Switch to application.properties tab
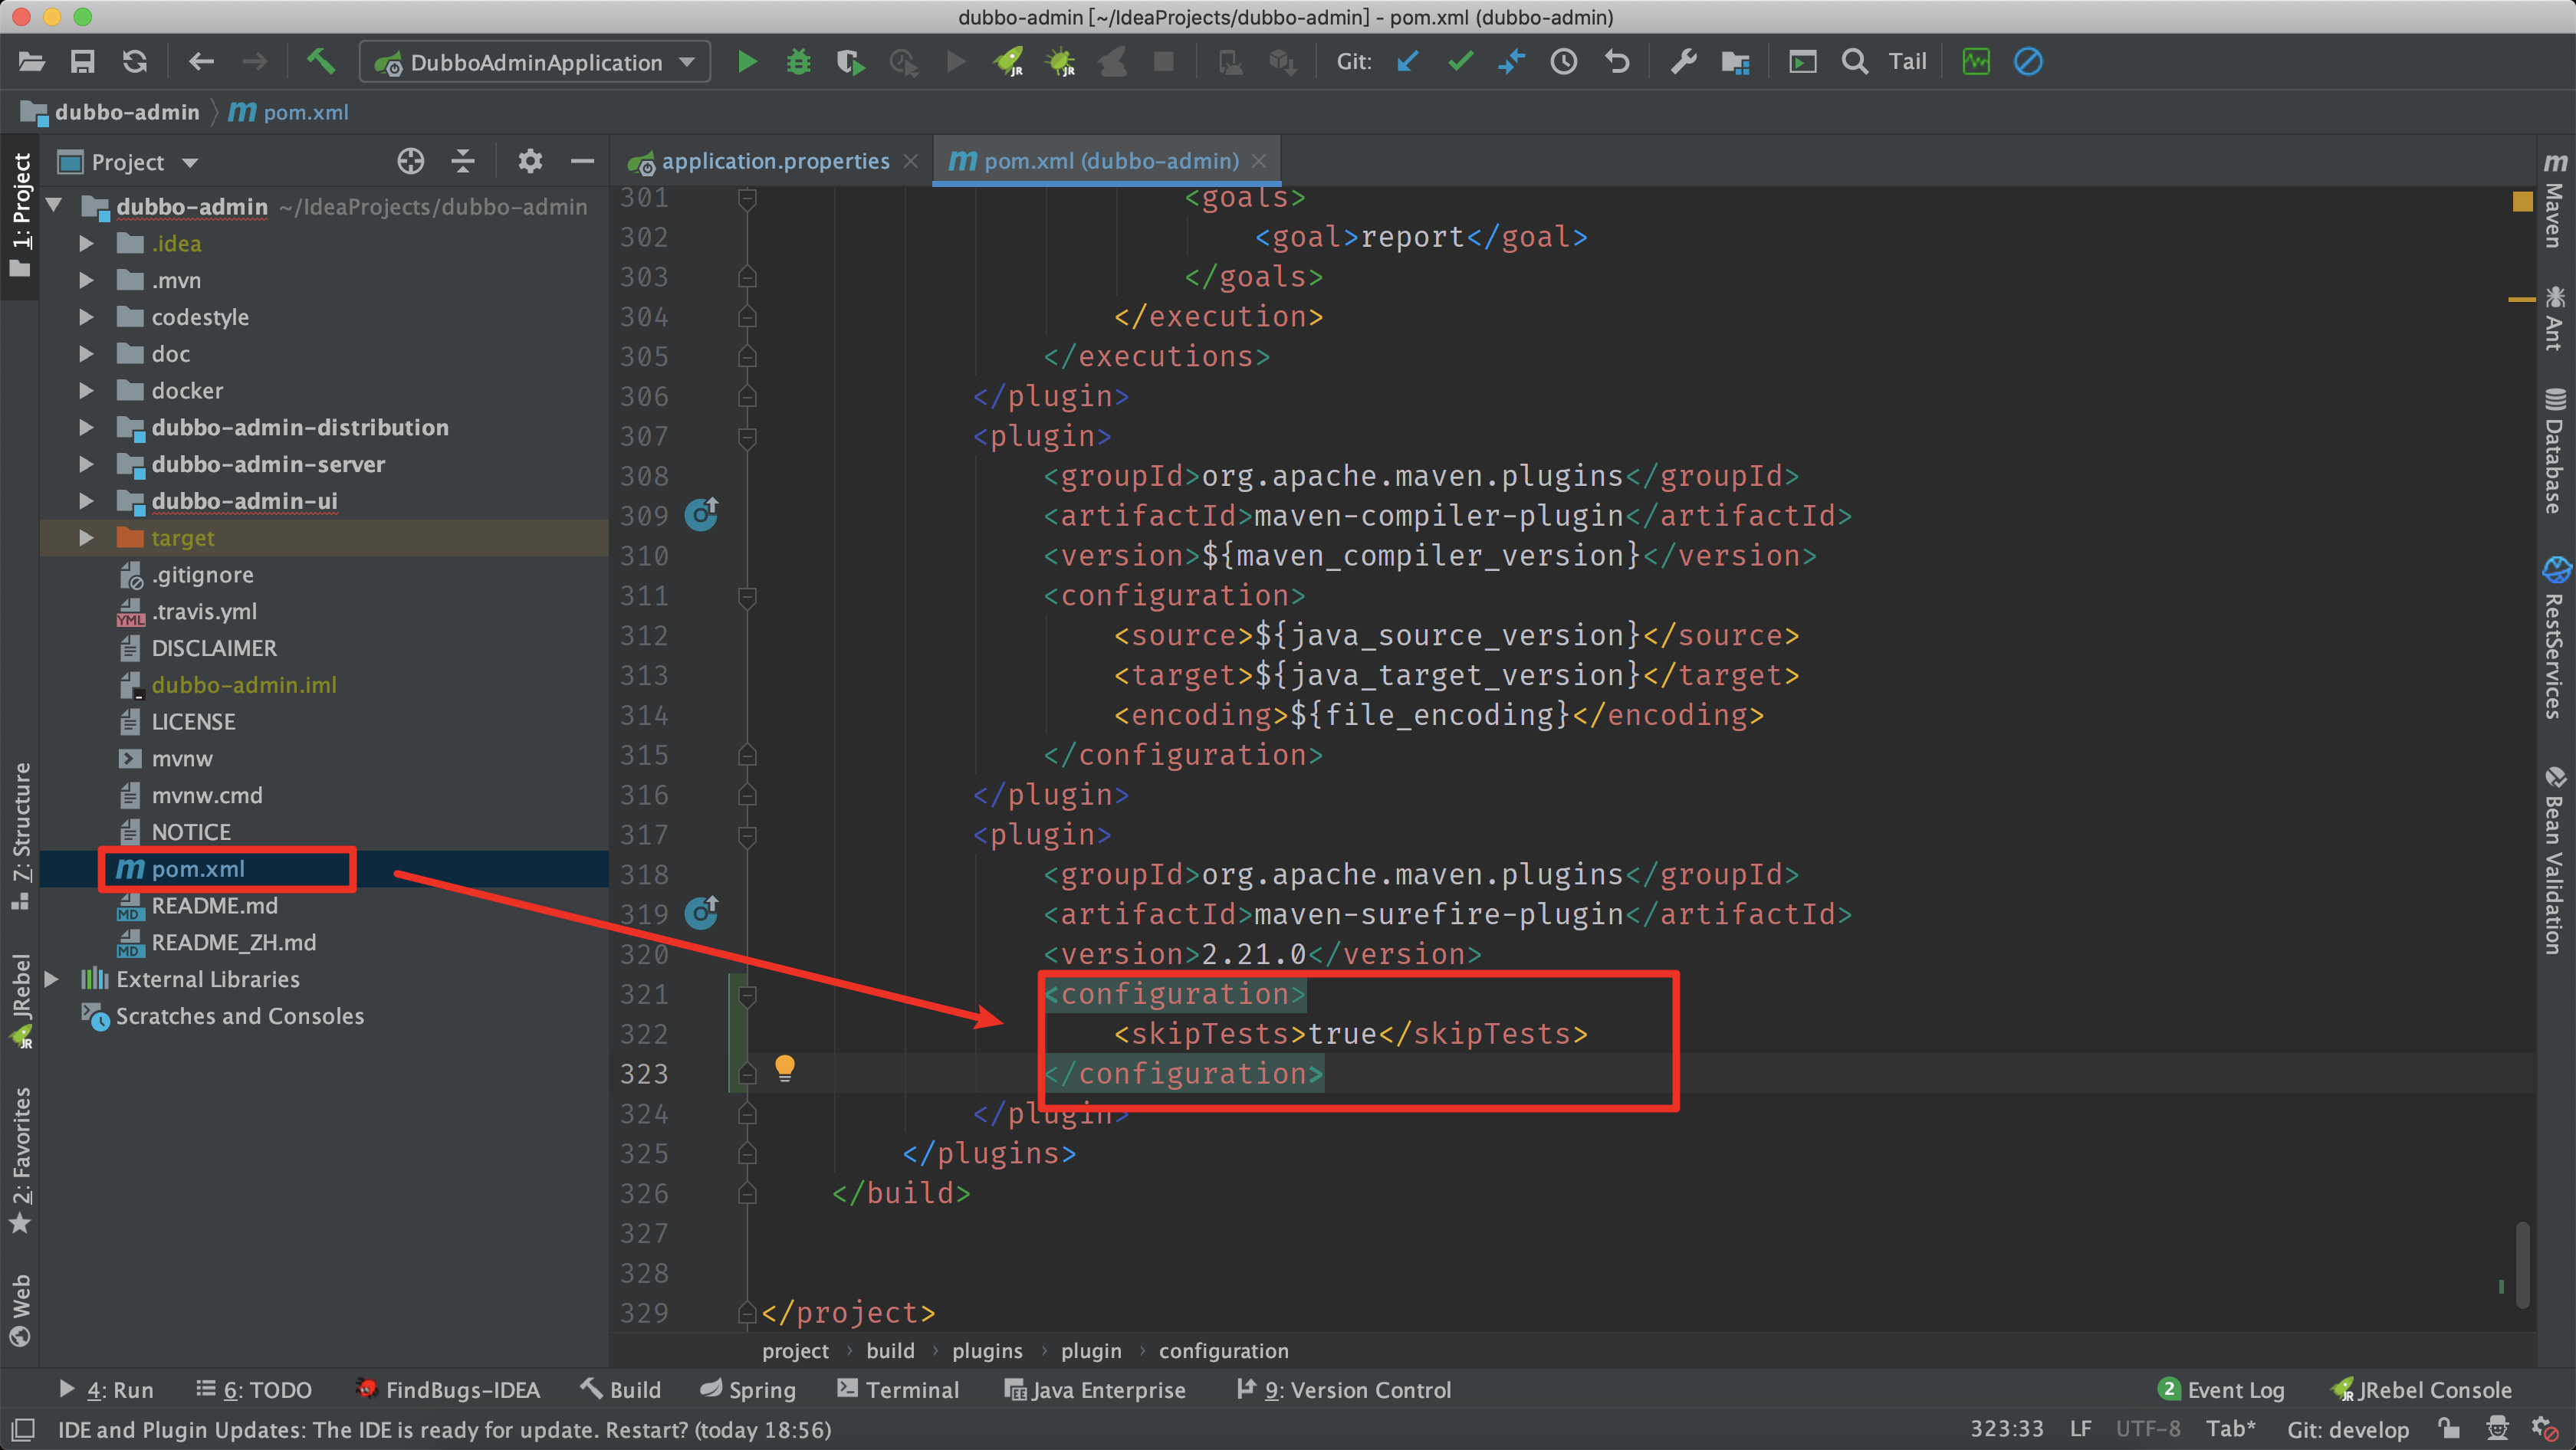 [x=775, y=161]
